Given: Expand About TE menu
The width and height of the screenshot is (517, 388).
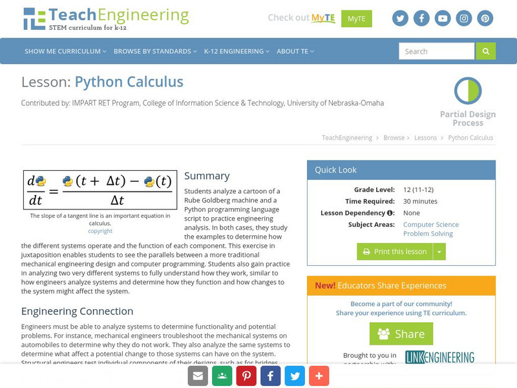Looking at the screenshot, I should 295,51.
